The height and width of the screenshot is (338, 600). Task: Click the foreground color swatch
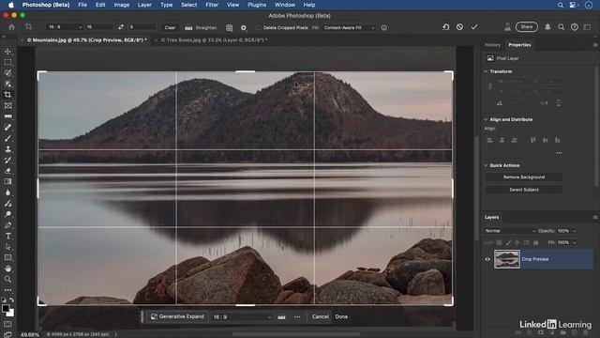pyautogui.click(x=6, y=308)
